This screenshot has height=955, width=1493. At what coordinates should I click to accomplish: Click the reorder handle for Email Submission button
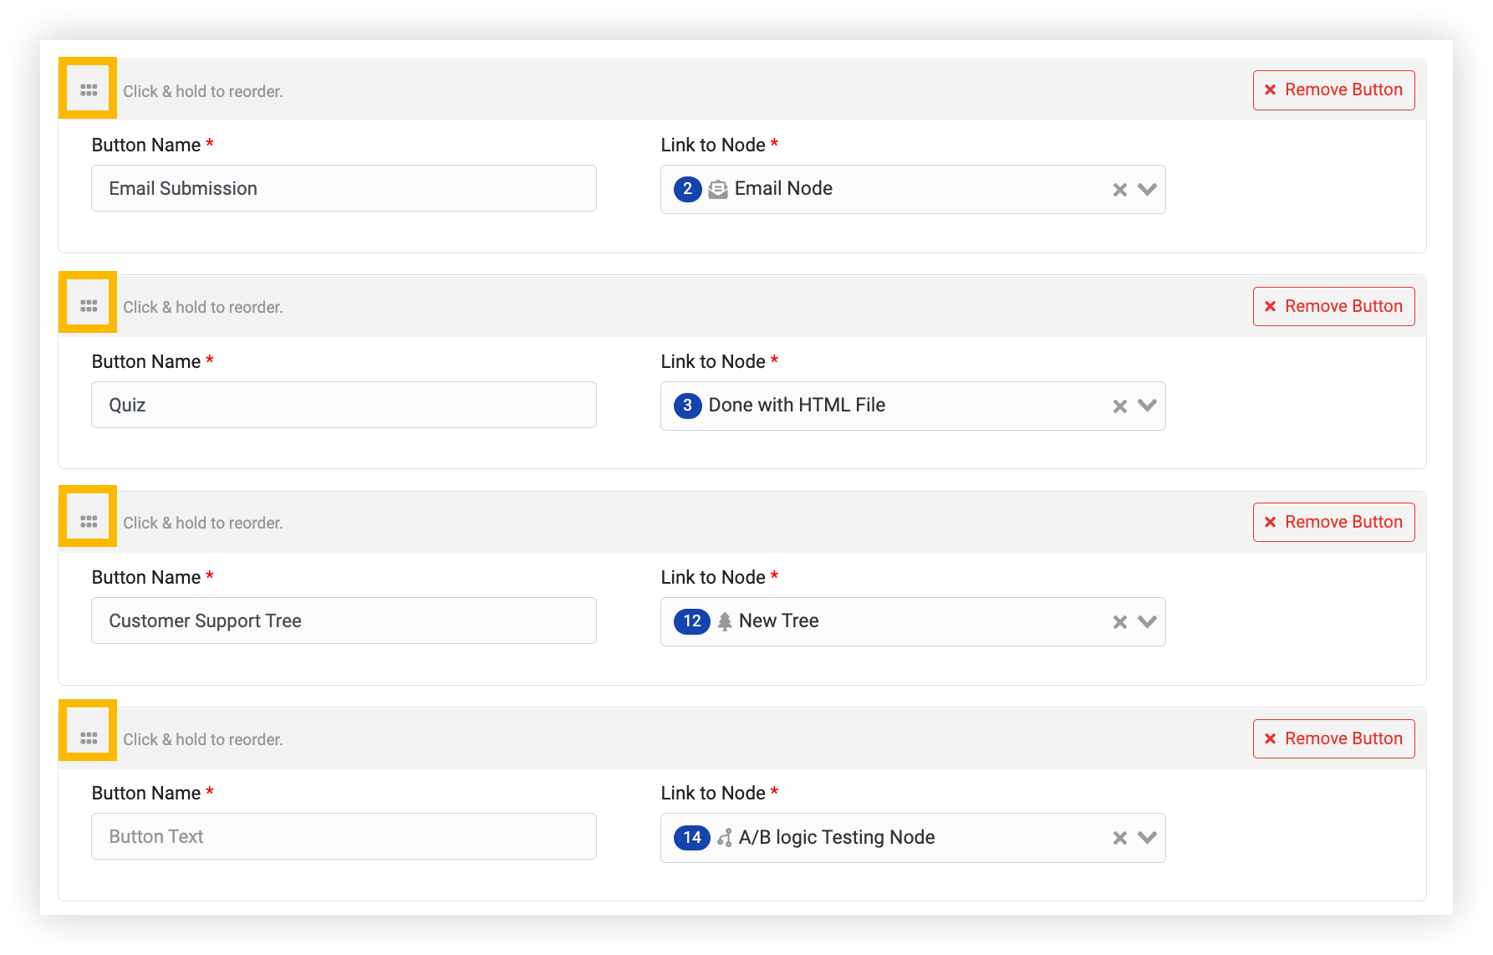(x=89, y=89)
